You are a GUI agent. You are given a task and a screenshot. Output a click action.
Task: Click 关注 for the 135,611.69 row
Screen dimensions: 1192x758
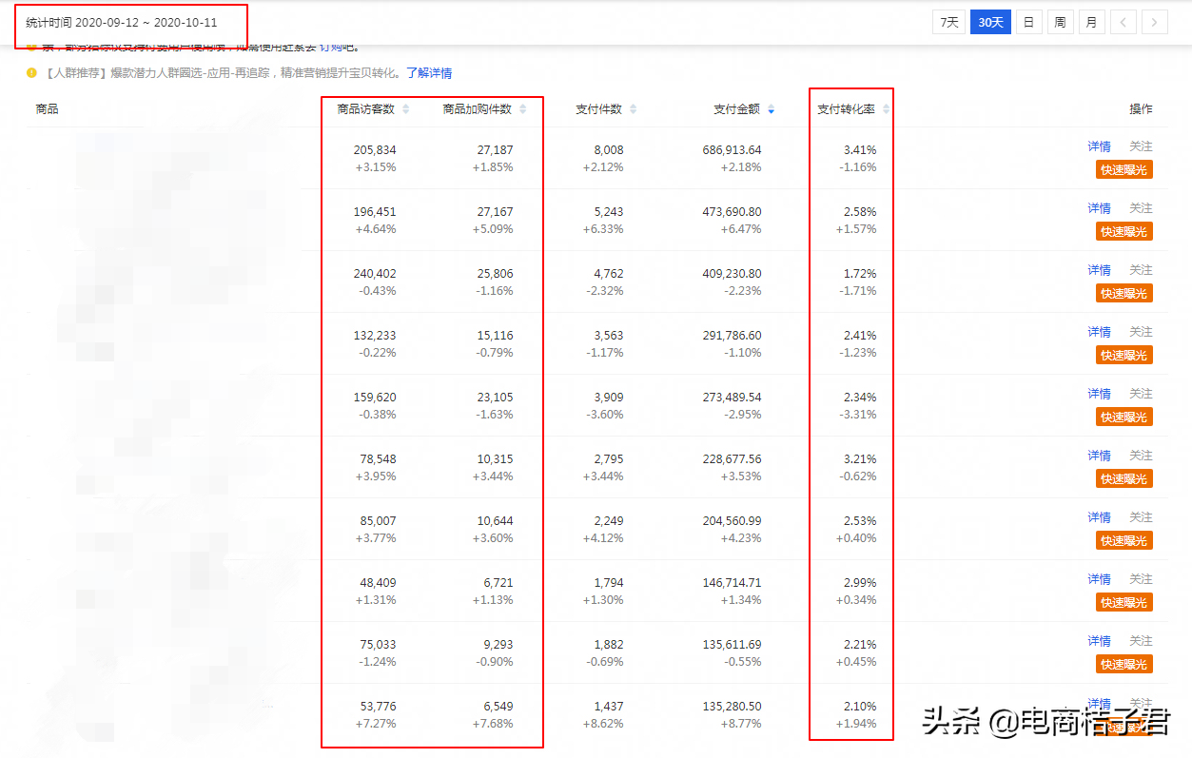coord(1141,641)
